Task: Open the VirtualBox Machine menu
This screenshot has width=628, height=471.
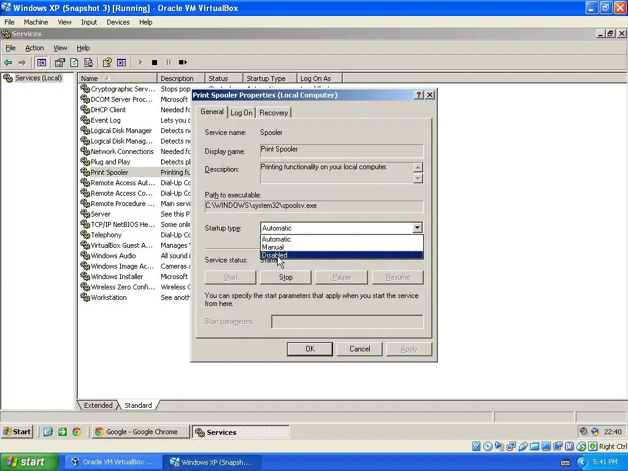Action: pos(36,23)
